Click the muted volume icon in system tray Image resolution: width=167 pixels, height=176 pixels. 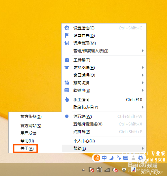(115, 170)
